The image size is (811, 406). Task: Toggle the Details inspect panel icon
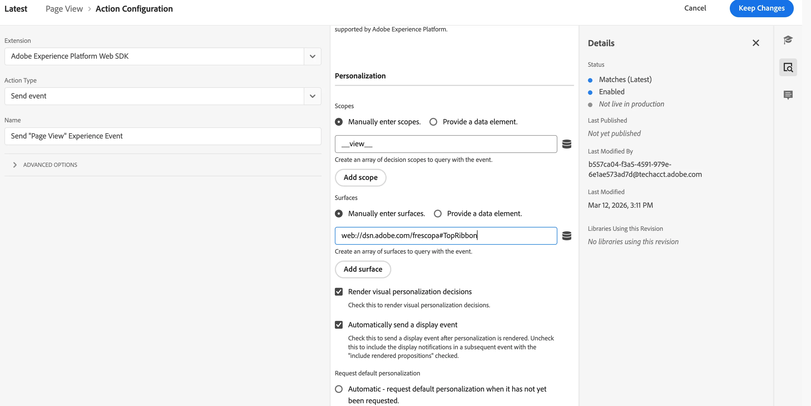pos(788,67)
